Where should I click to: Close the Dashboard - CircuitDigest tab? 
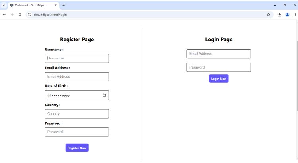click(x=55, y=5)
